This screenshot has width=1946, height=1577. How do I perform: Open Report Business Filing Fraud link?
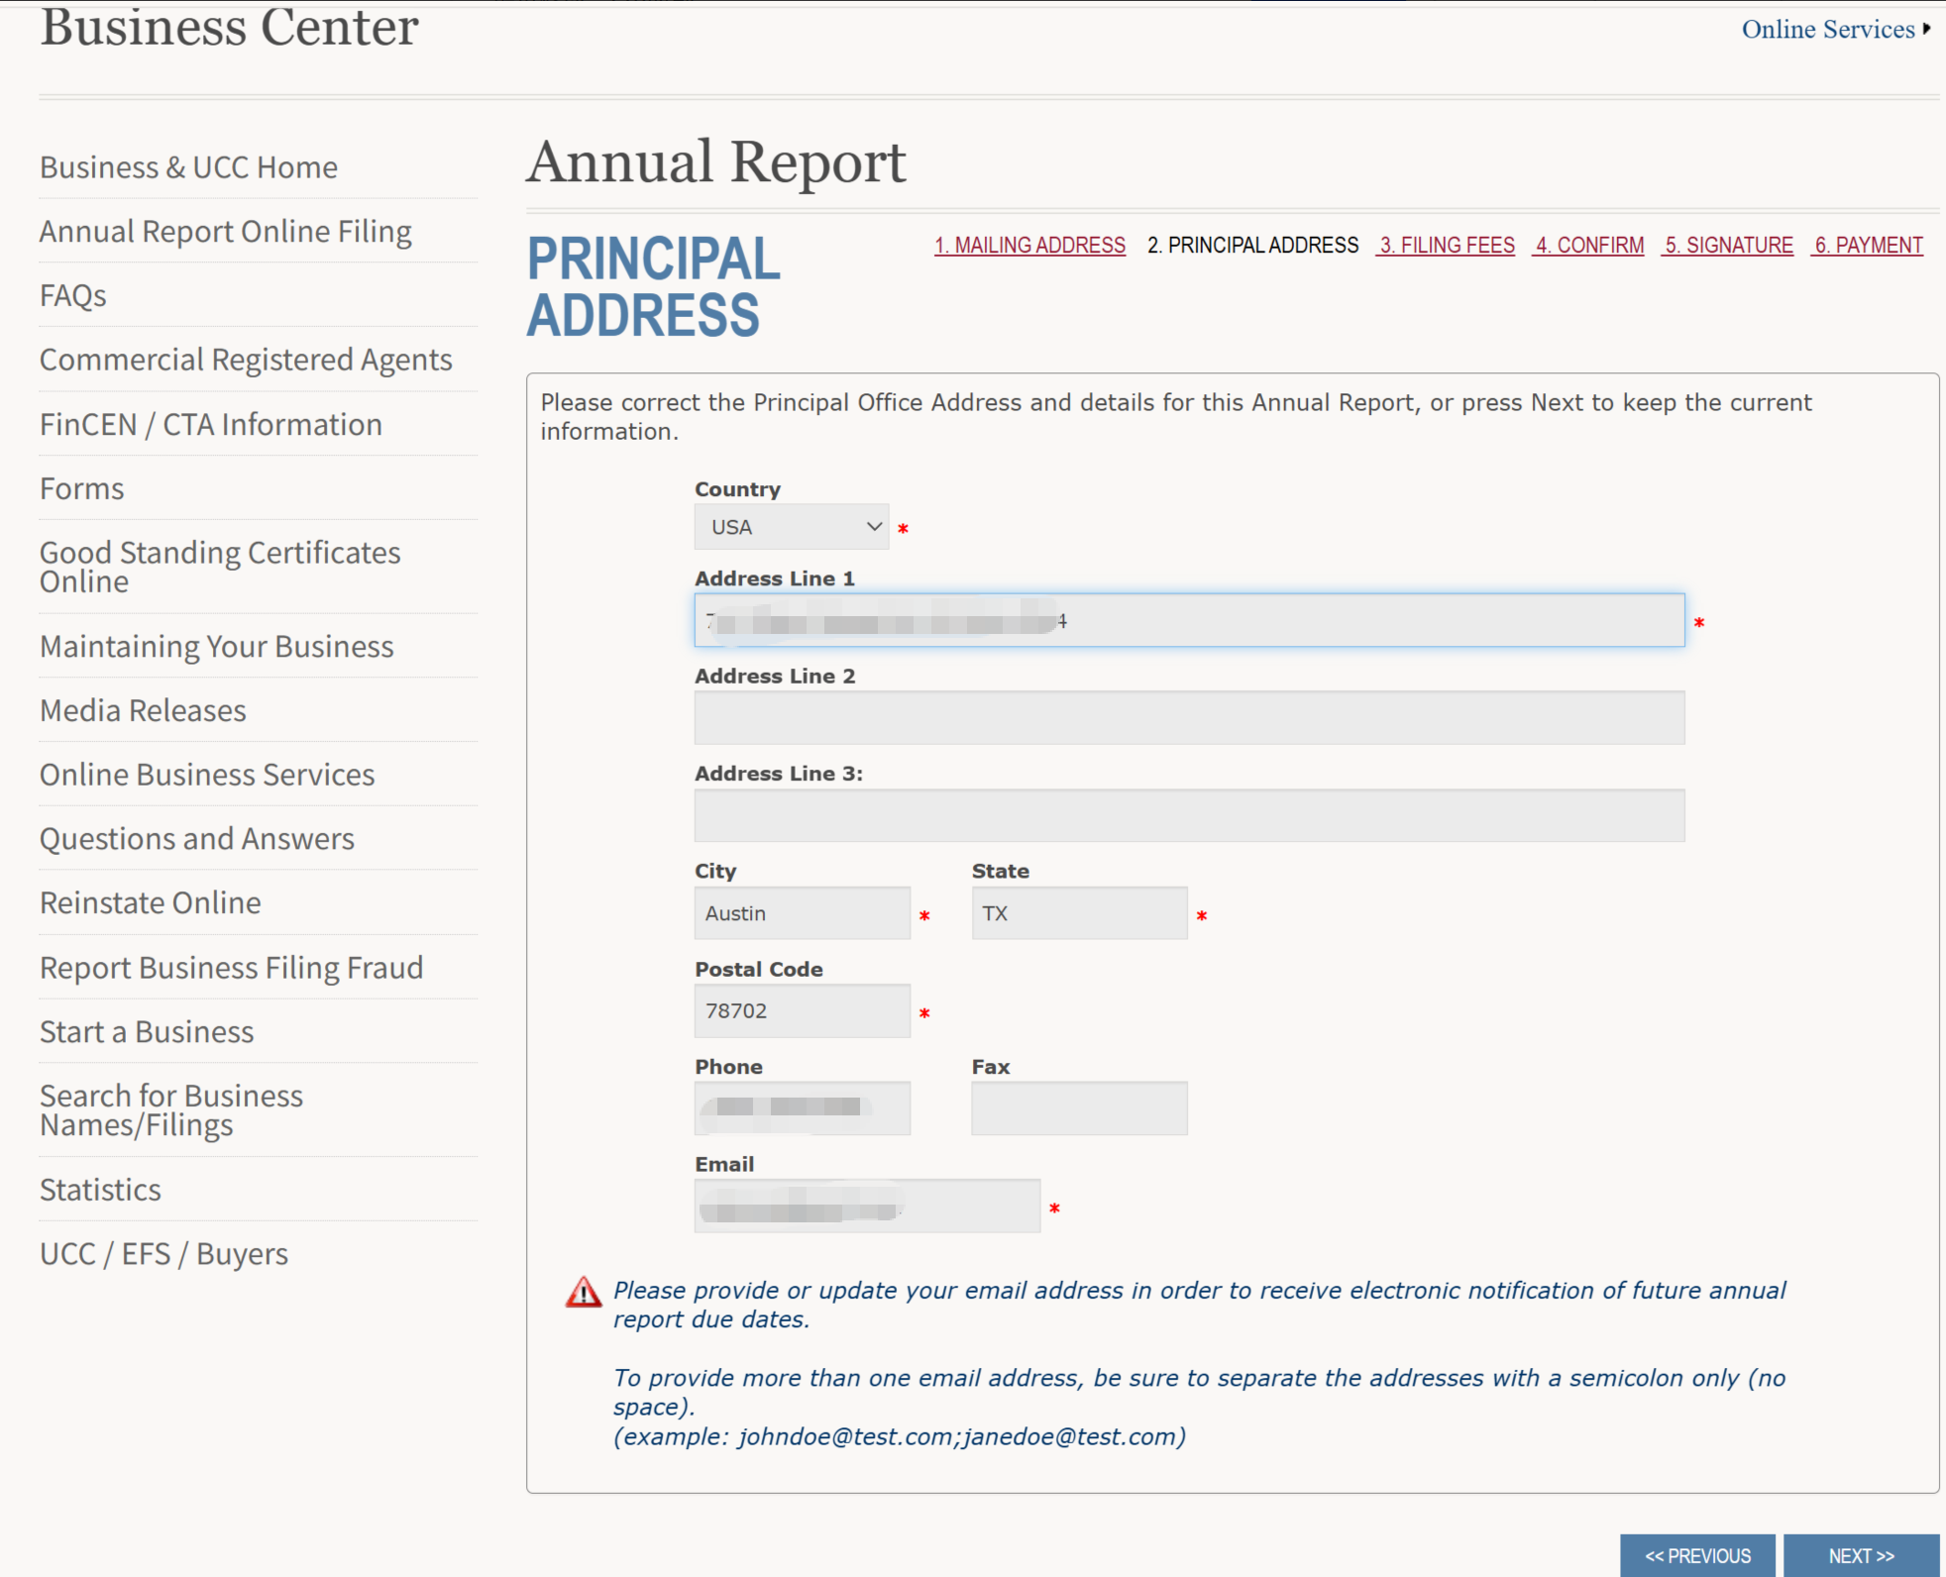[231, 968]
